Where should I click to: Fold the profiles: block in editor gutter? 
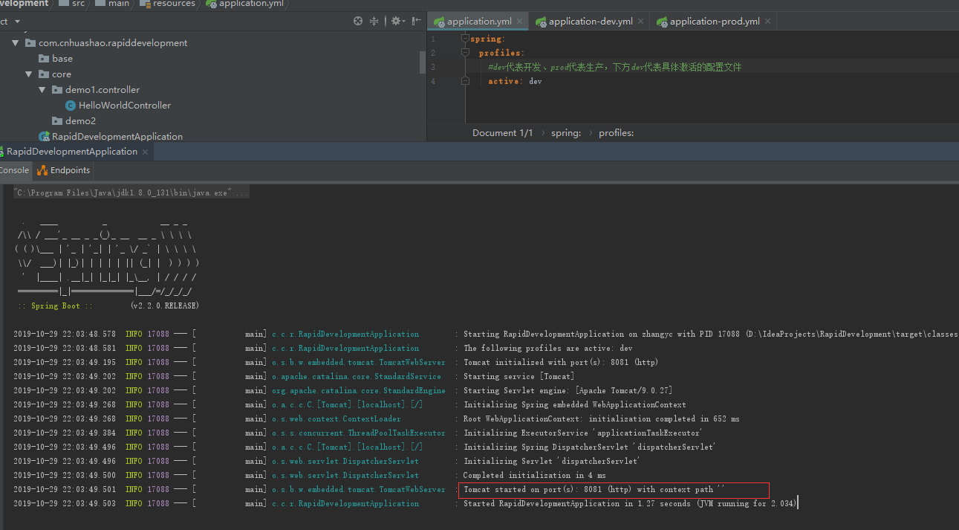click(465, 53)
